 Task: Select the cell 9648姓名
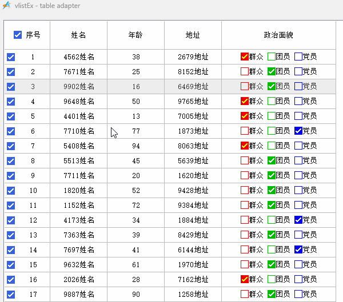[x=78, y=102]
